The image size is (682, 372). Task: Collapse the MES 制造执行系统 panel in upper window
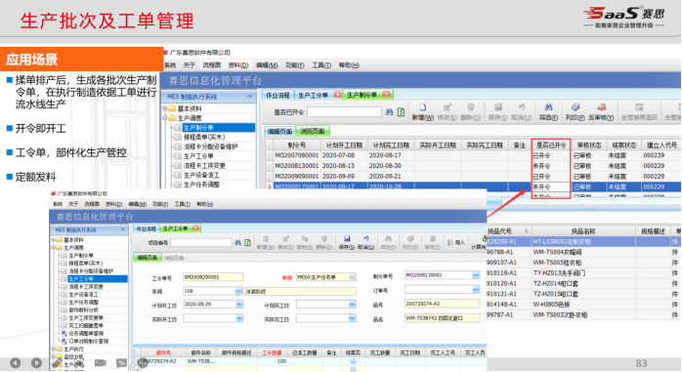(249, 96)
